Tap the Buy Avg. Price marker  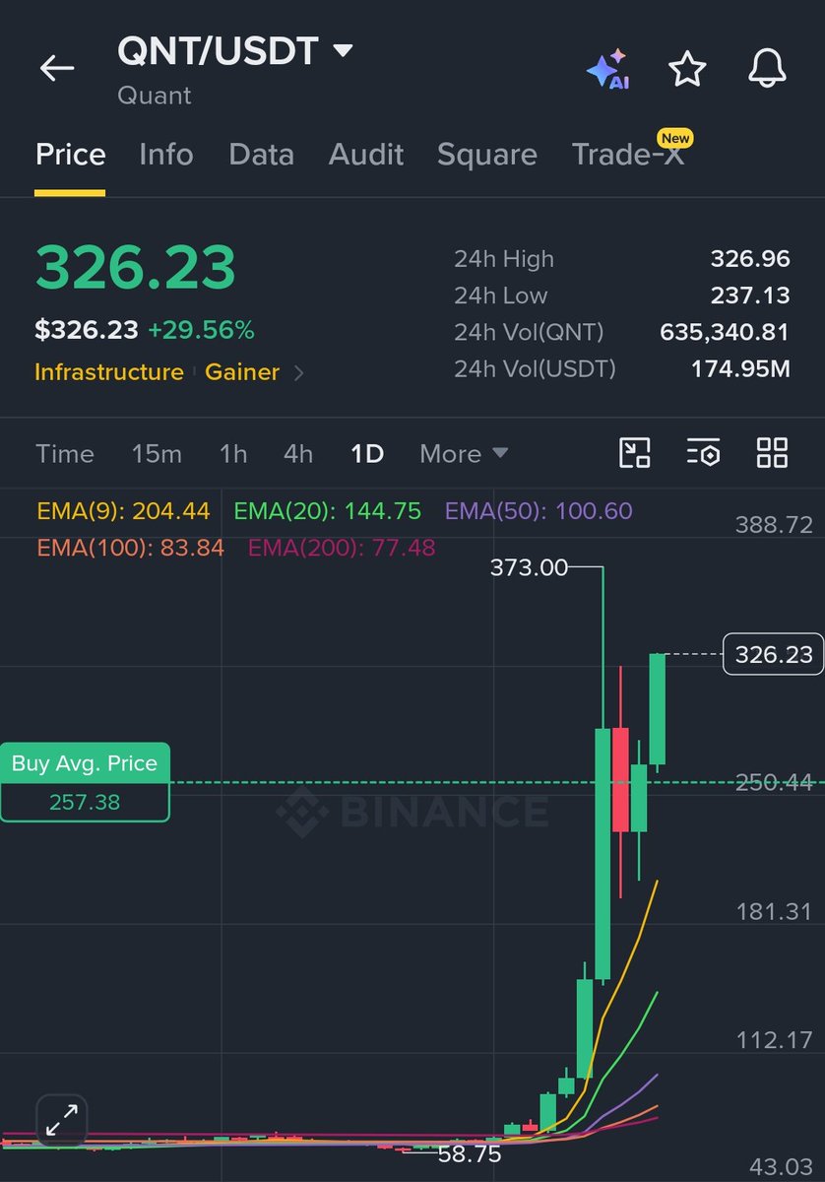[x=85, y=782]
